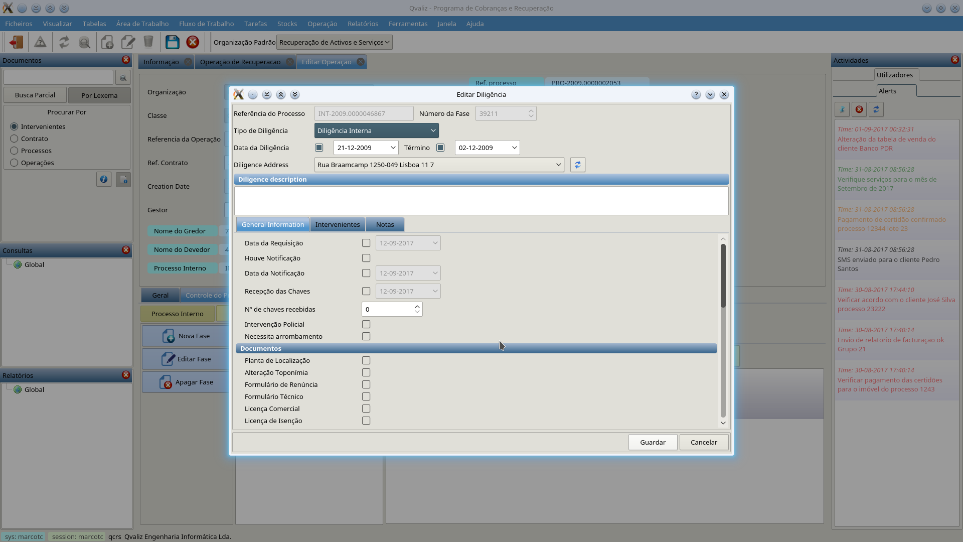The height and width of the screenshot is (542, 963).
Task: Open the Tipo de Diligência dropdown
Action: 376,130
